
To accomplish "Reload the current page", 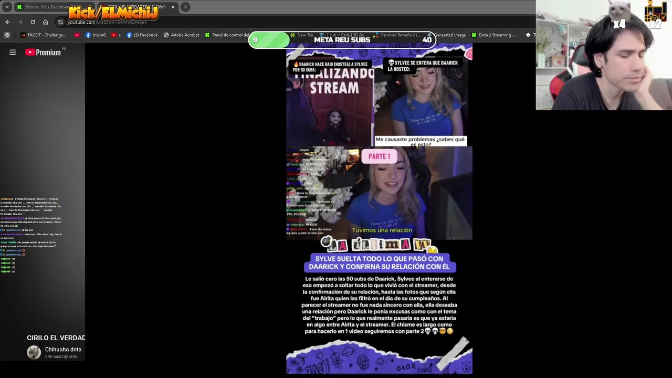I will 33,22.
